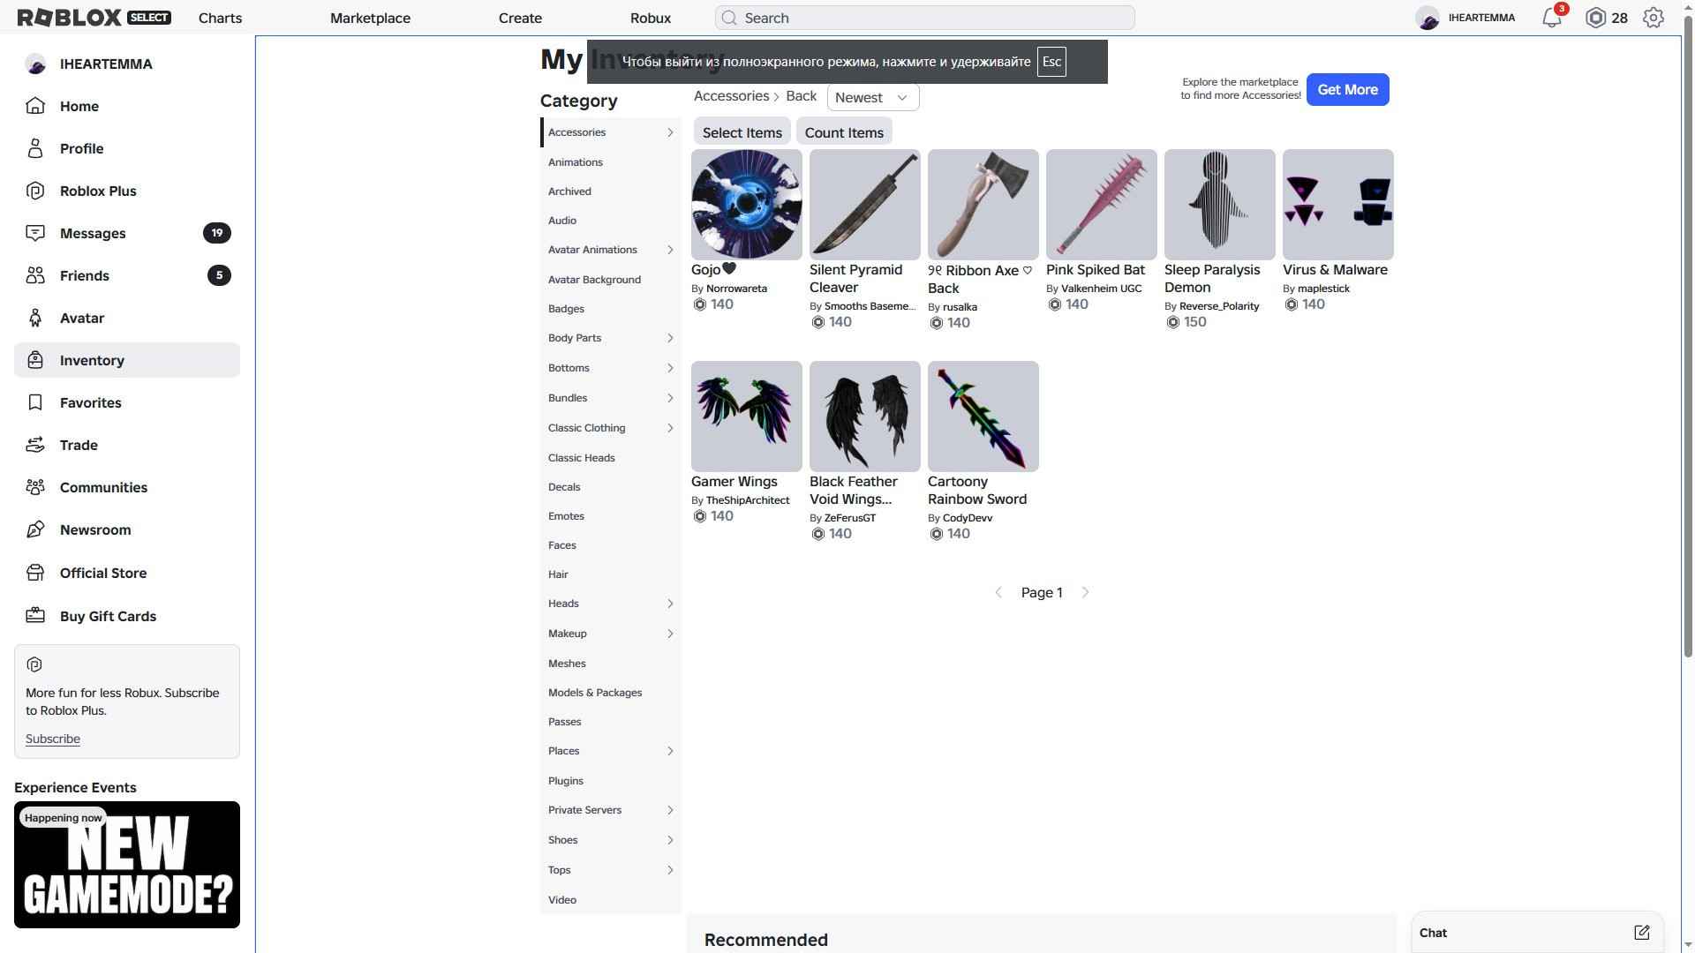The width and height of the screenshot is (1695, 953).
Task: Open the Cartoony Rainbow Sword thumbnail
Action: (x=983, y=416)
